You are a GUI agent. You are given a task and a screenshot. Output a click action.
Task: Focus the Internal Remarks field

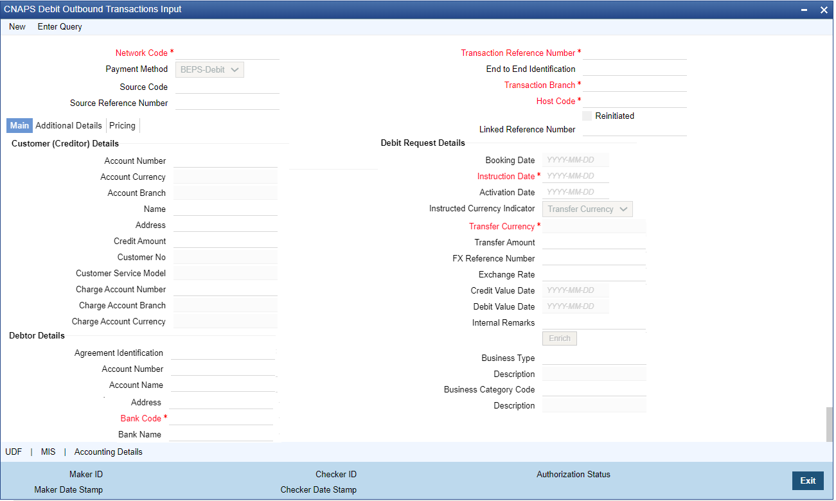[594, 322]
